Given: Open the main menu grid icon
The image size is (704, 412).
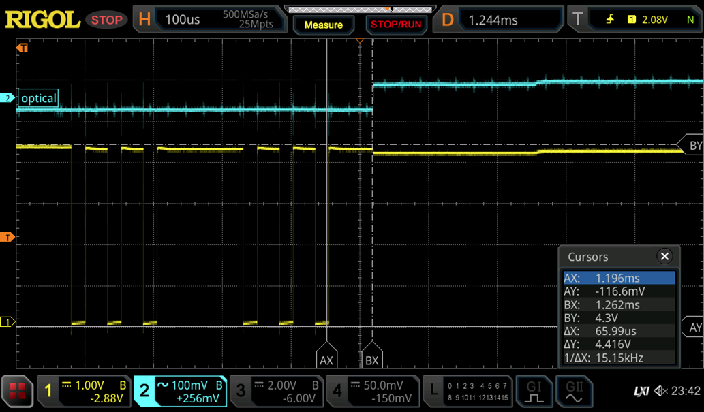Looking at the screenshot, I should point(17,391).
